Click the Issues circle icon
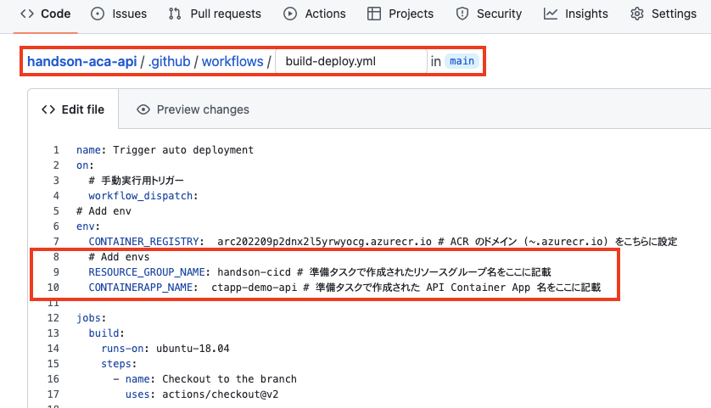711x408 pixels. [98, 14]
